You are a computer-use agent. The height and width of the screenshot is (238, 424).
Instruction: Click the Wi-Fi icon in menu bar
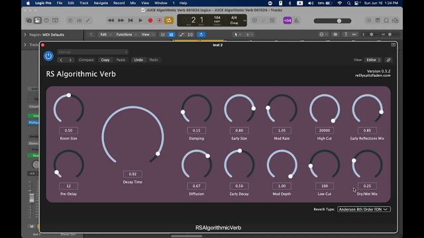coord(340,3)
